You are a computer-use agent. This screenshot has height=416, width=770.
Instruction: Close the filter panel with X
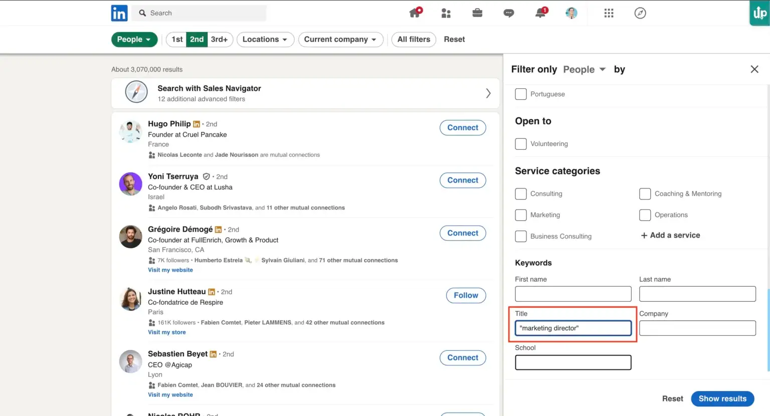pos(754,69)
